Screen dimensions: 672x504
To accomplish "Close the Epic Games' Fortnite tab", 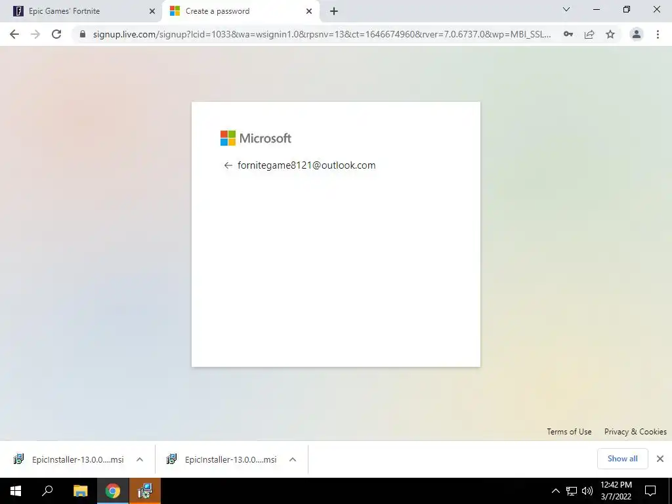I will pos(152,11).
